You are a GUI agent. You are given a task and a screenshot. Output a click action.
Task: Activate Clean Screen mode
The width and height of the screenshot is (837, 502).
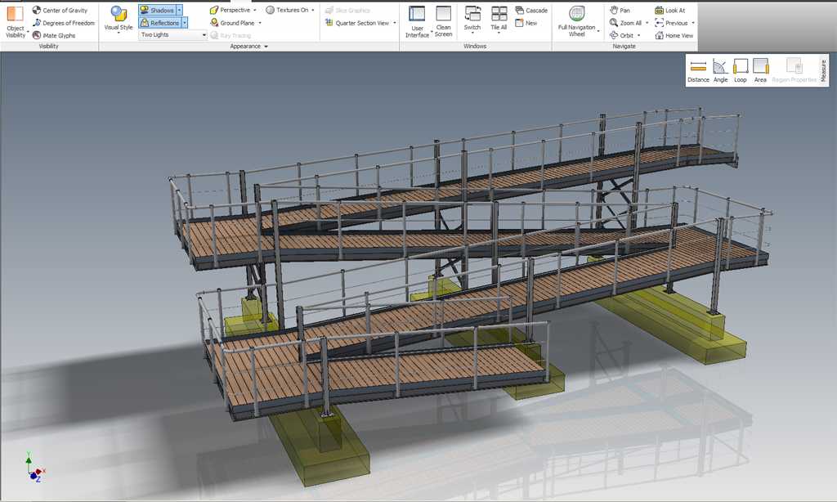[444, 21]
